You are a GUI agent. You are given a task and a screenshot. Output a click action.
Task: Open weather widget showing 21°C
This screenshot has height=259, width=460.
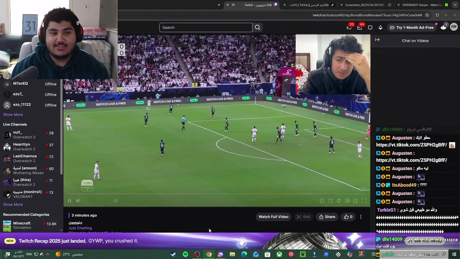(x=69, y=254)
